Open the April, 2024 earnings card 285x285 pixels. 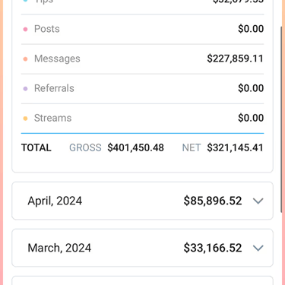click(x=142, y=201)
